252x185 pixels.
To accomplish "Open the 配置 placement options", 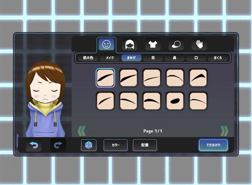I will point(145,145).
